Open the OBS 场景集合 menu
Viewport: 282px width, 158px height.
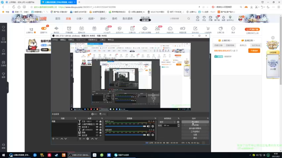(x=93, y=40)
